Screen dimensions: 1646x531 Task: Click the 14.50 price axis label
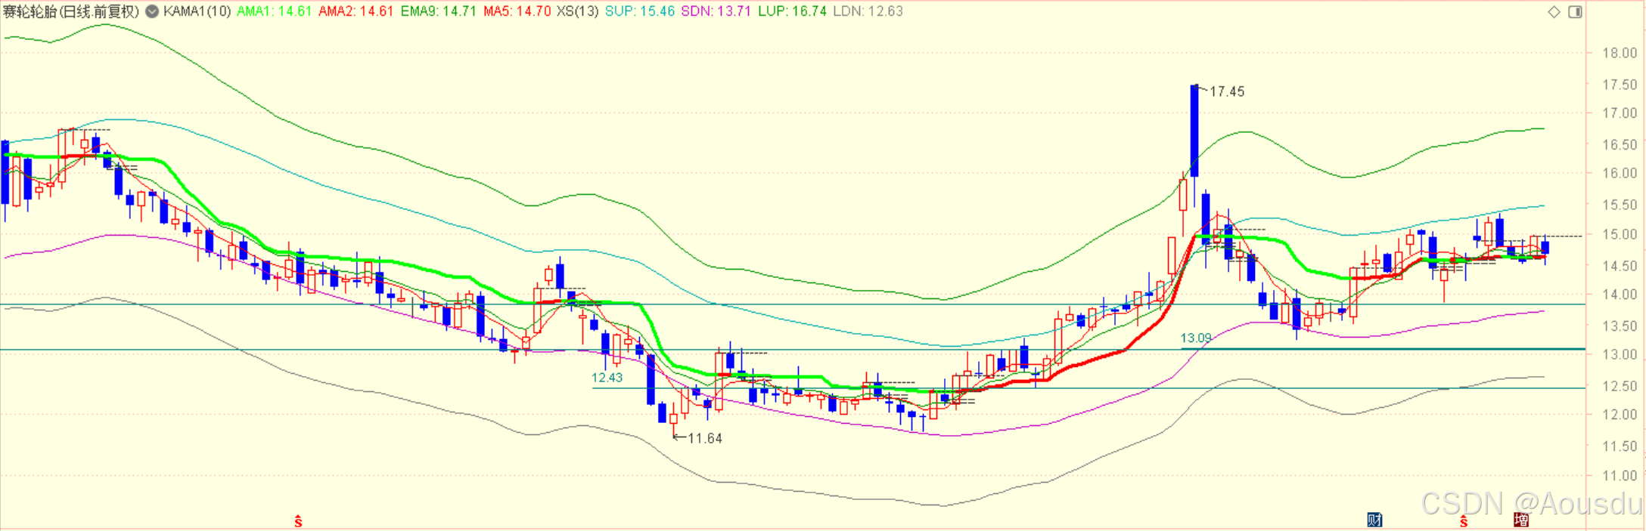point(1620,266)
